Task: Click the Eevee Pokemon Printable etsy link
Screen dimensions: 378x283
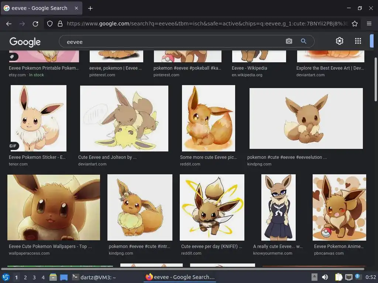Action: click(x=44, y=68)
